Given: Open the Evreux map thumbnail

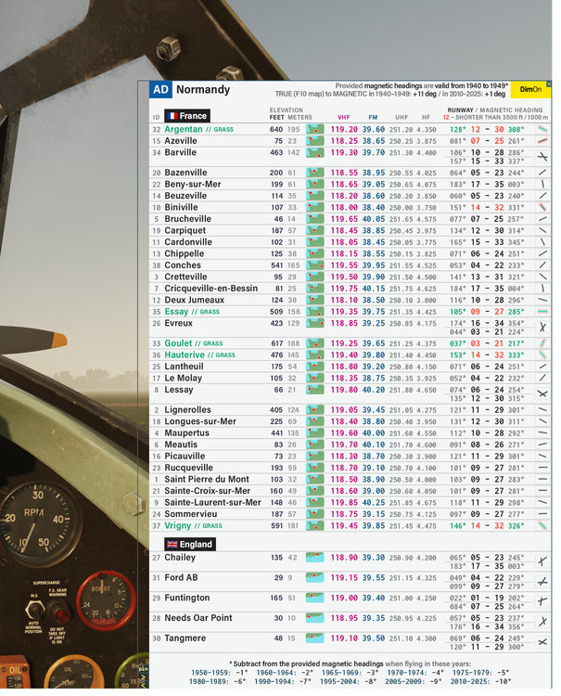Looking at the screenshot, I should pos(315,324).
